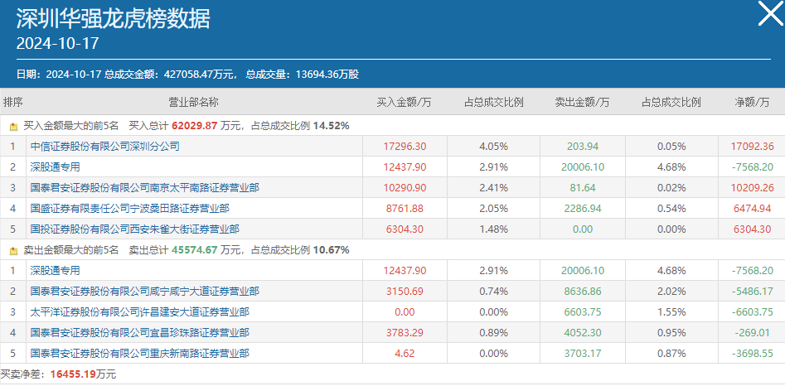
Task: Click the 买入金额/万 column header
Action: coord(404,103)
